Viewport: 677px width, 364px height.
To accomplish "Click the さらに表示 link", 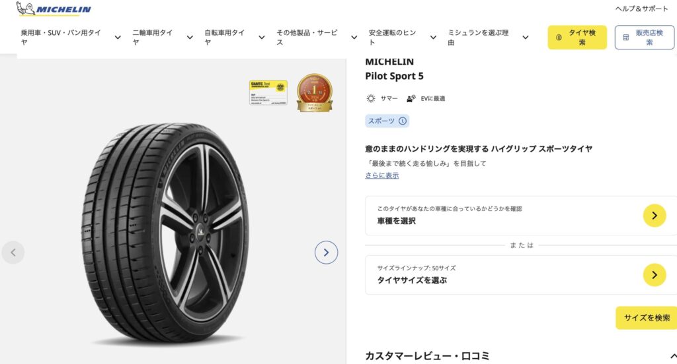I will (x=382, y=175).
